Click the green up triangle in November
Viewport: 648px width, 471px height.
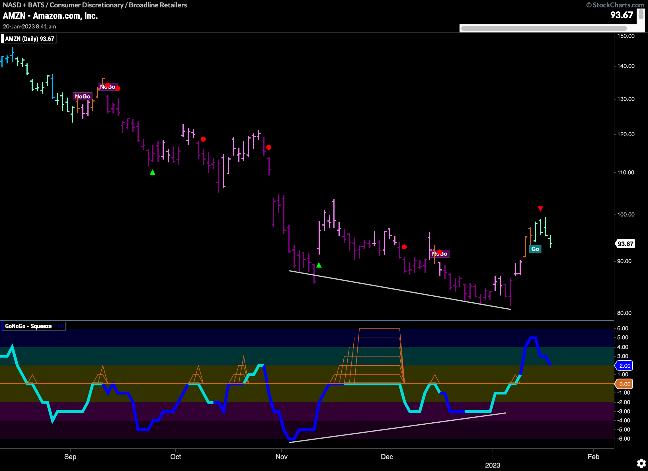pyautogui.click(x=319, y=265)
